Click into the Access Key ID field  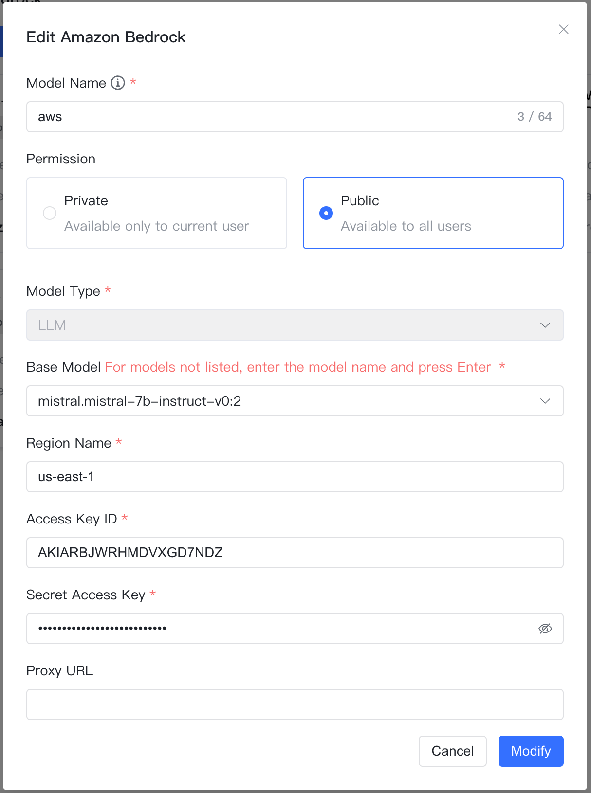coord(295,553)
